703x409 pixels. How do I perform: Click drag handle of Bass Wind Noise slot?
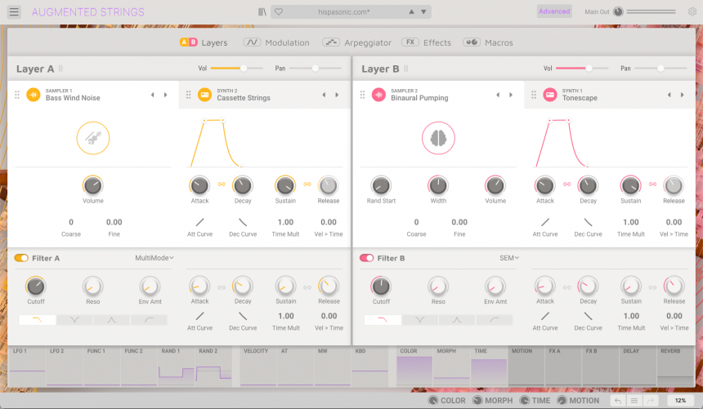(x=17, y=95)
